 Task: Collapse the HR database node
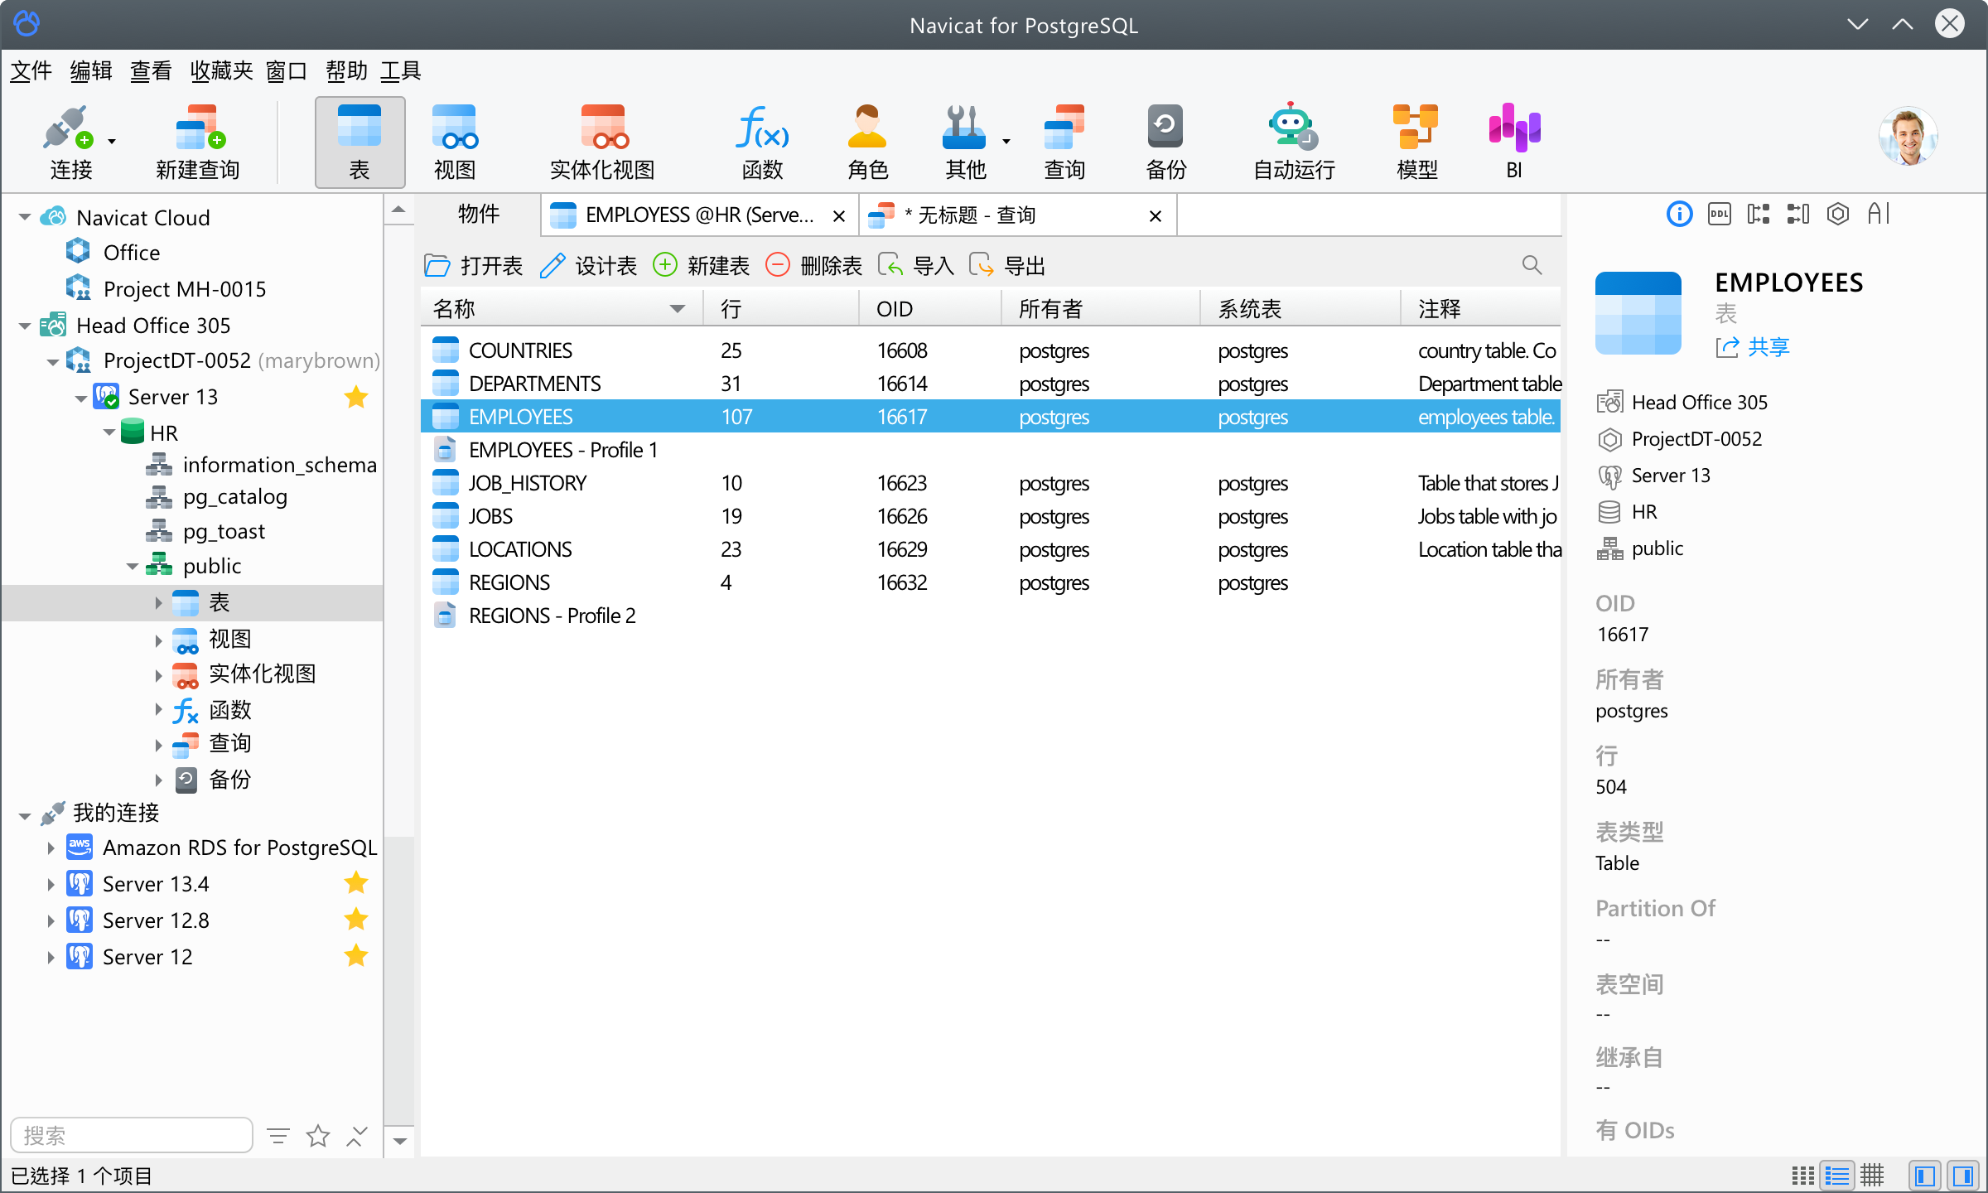click(109, 433)
